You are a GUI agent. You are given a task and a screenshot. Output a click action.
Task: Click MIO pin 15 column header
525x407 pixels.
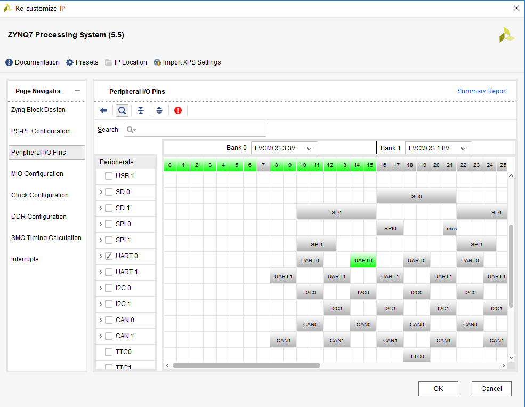click(x=370, y=165)
